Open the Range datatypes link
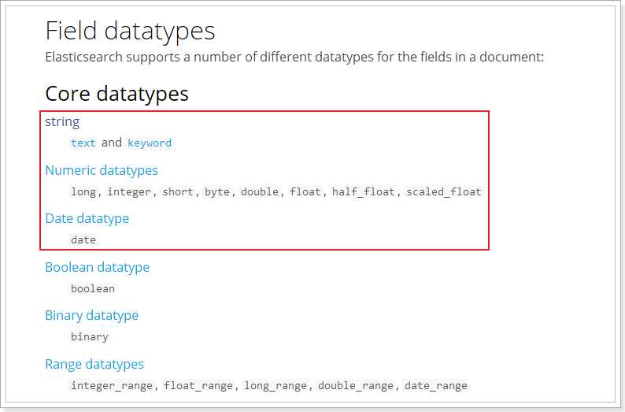Viewport: 625px width, 412px height. tap(94, 364)
